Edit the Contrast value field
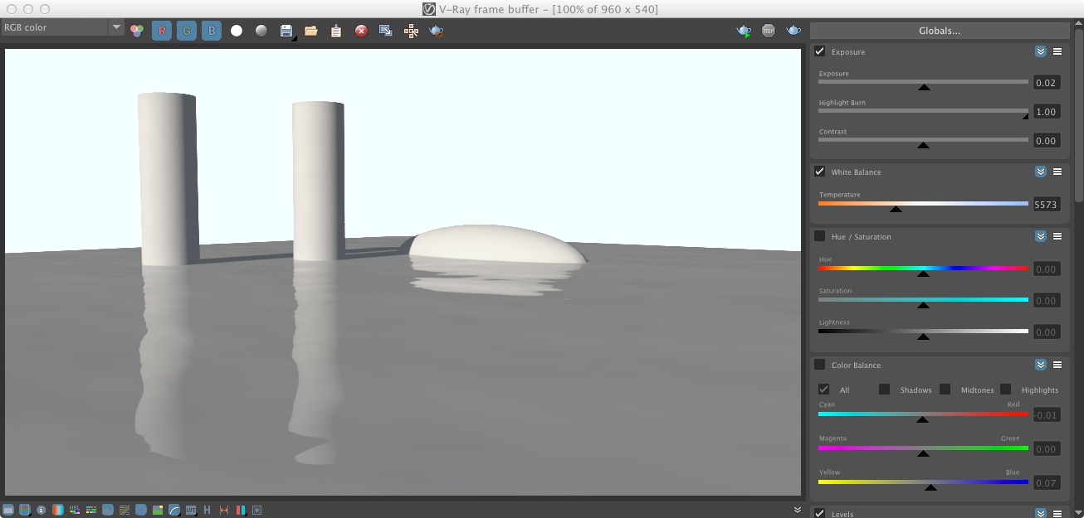This screenshot has width=1084, height=518. (1047, 141)
